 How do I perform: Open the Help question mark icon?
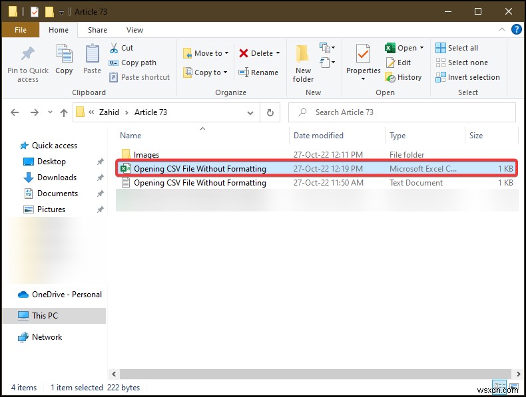tap(516, 29)
